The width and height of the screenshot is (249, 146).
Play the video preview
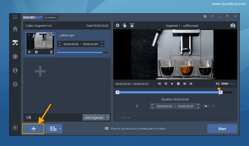point(172,84)
